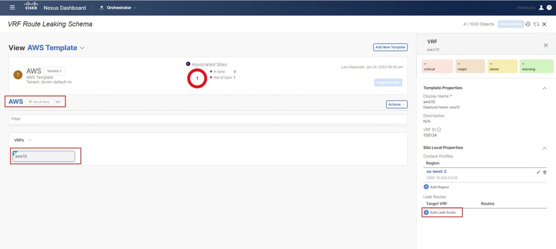The height and width of the screenshot is (249, 556).
Task: Click the Cisco logo
Action: coord(31,6)
